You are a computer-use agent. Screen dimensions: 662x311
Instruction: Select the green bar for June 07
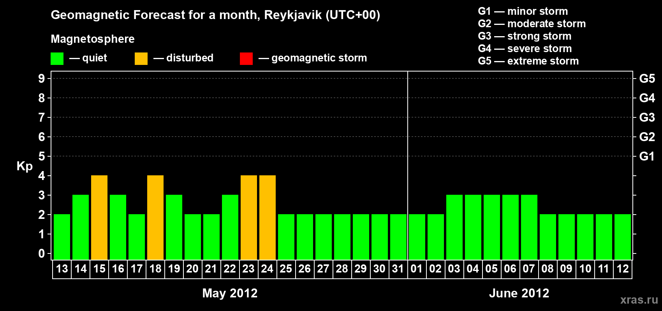click(529, 227)
